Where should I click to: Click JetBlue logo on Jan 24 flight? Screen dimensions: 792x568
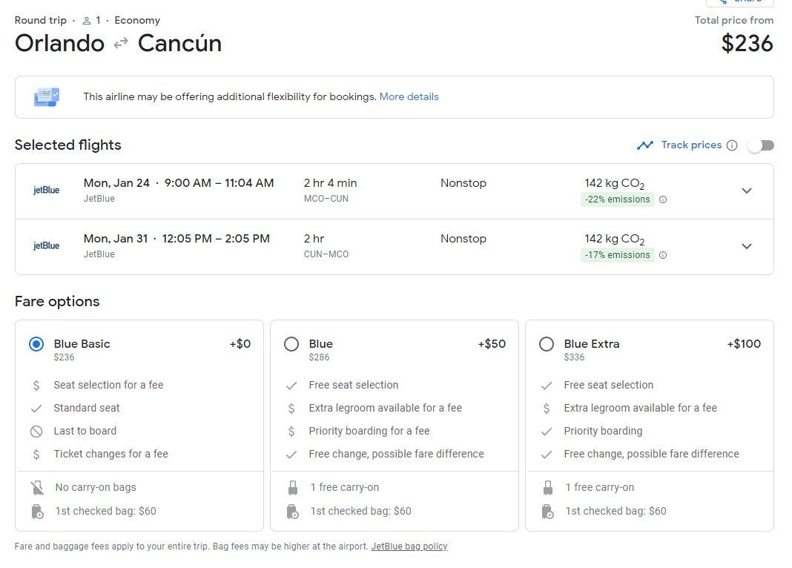point(47,190)
